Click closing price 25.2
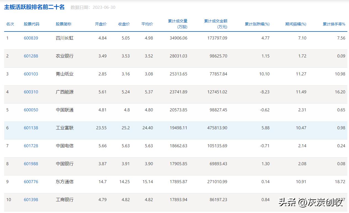Image resolution: width=349 pixels, height=213 pixels. tap(126, 128)
